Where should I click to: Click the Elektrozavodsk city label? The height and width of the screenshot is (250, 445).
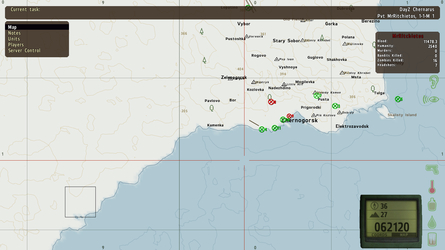(352, 126)
